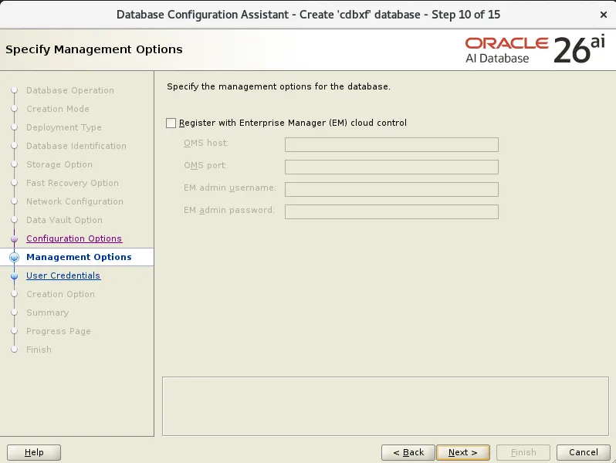Viewport: 616px width, 463px height.
Task: Click the Data Vault Option step label
Action: 64,220
